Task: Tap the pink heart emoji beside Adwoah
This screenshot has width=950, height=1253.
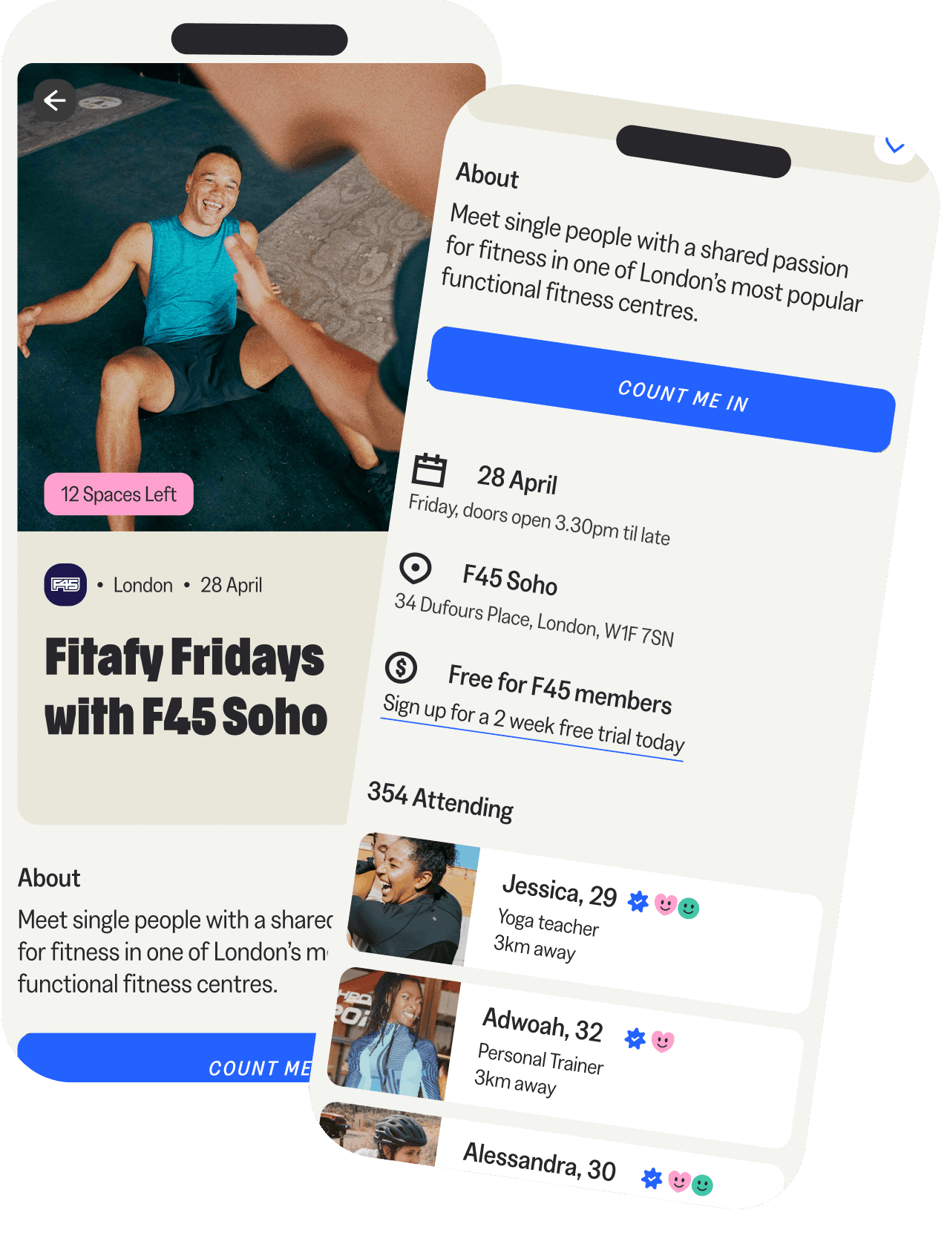Action: coord(663,1041)
